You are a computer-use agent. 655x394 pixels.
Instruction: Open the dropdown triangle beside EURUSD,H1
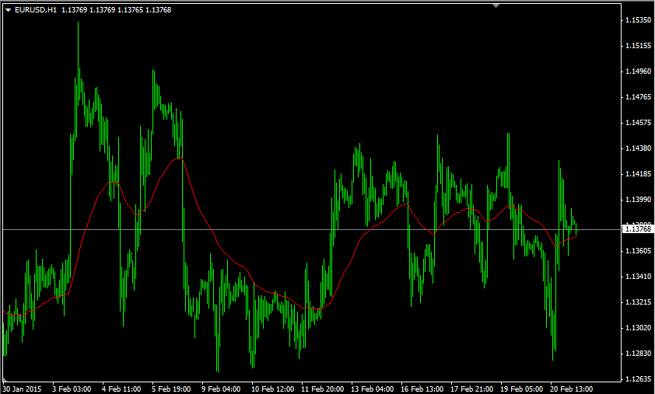point(9,10)
